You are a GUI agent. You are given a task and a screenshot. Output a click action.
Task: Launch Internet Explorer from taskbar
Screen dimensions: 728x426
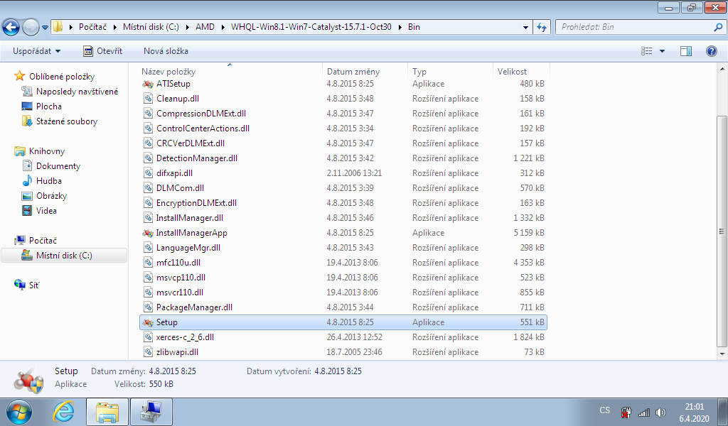63,412
